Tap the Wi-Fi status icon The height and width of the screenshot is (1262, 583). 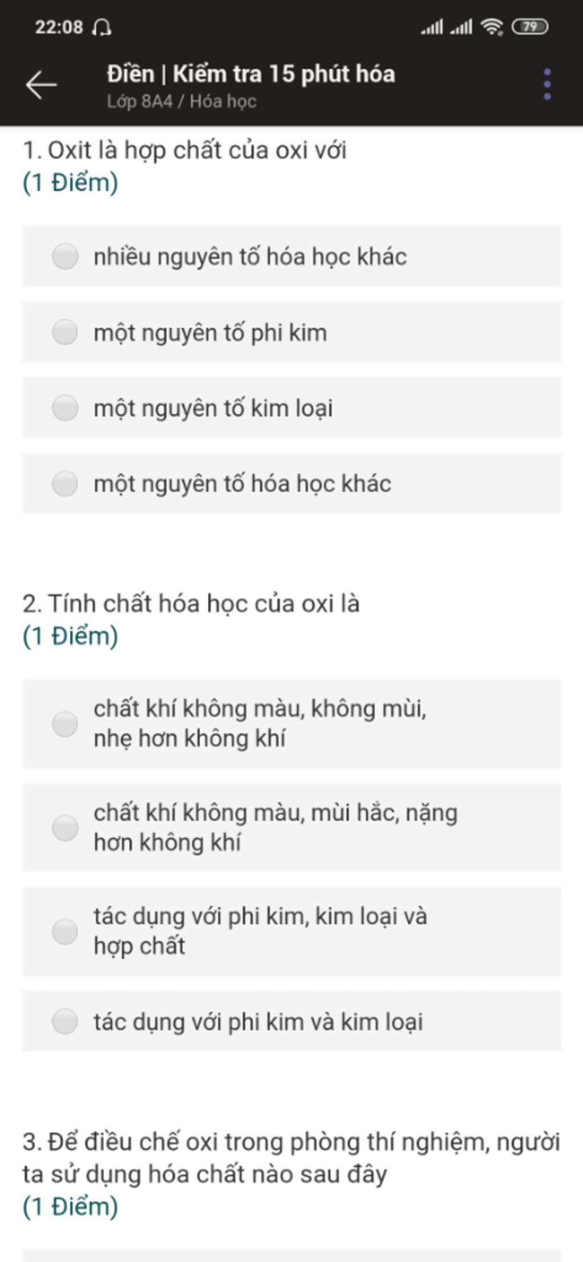[x=491, y=27]
